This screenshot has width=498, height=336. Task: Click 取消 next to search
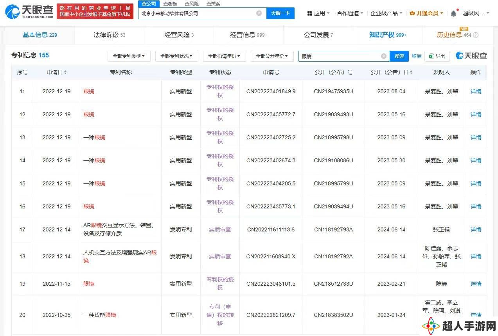[x=417, y=56]
